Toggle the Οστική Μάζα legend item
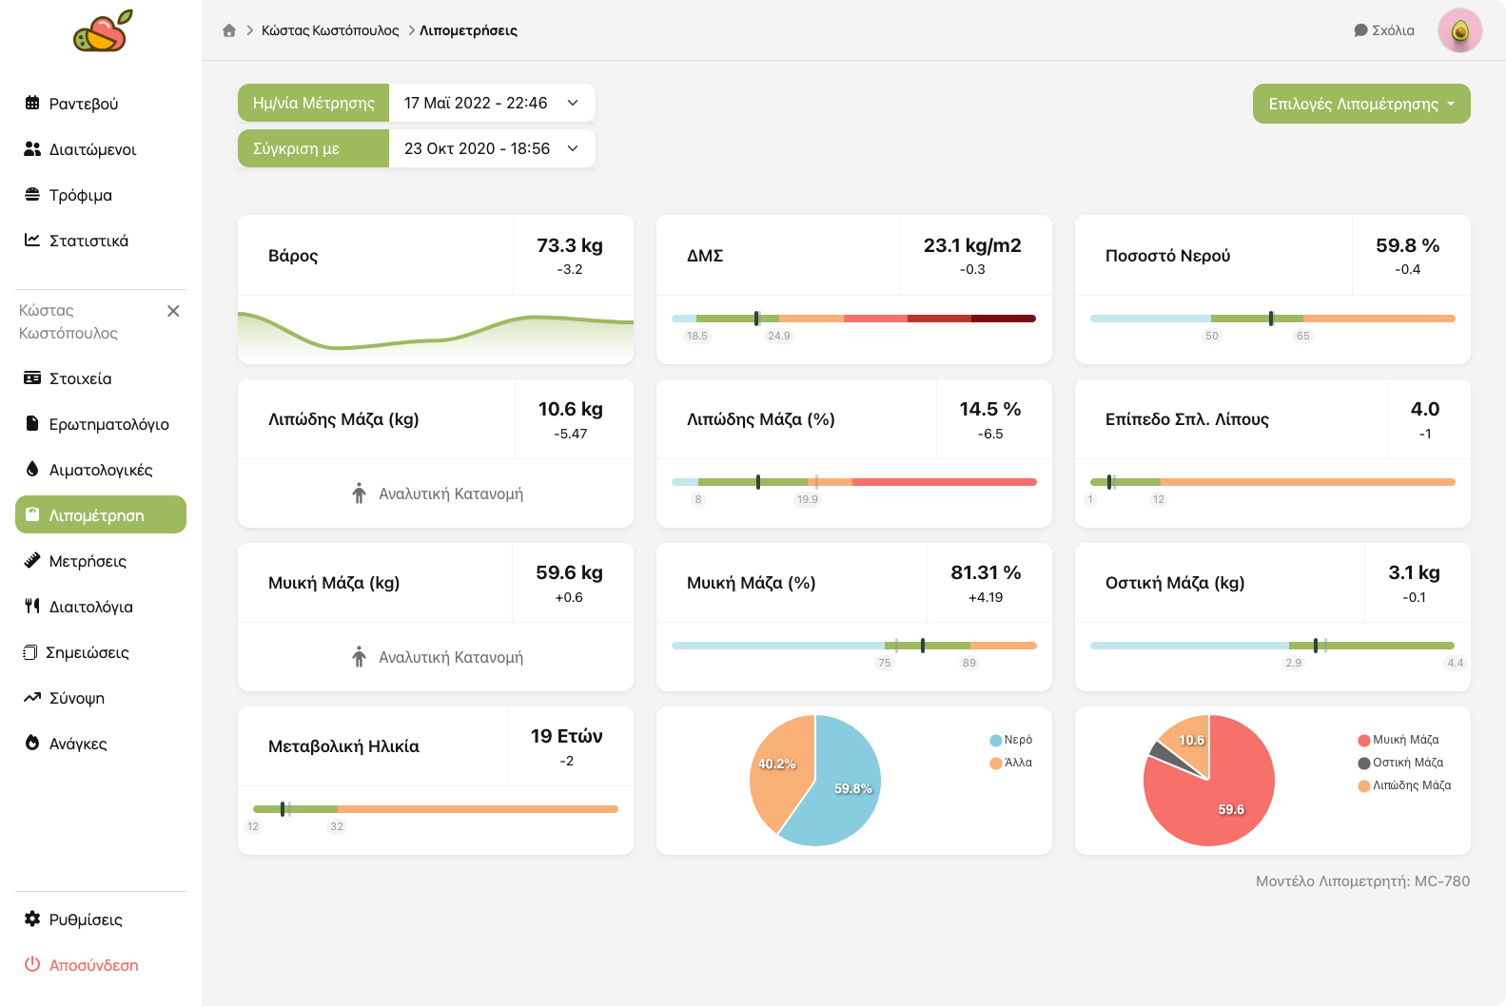This screenshot has width=1506, height=1006. pos(1401,763)
